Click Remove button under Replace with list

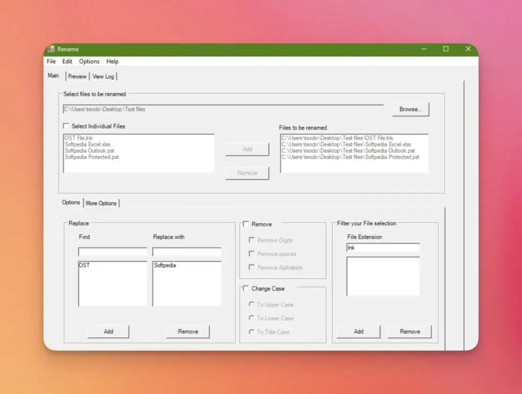click(188, 331)
